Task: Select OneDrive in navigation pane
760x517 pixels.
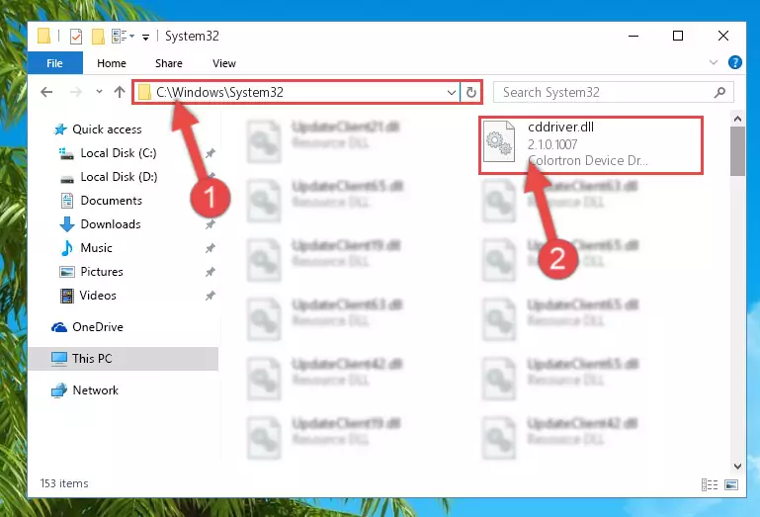Action: point(98,327)
